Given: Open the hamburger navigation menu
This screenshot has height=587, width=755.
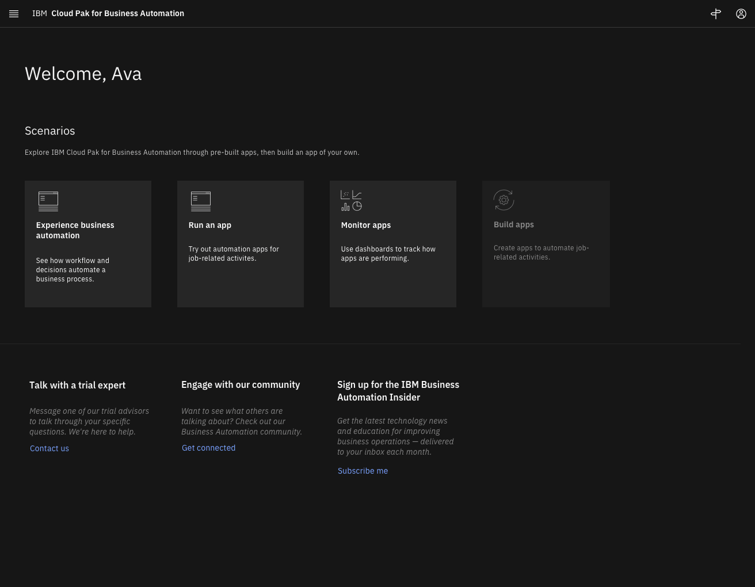Looking at the screenshot, I should click(x=14, y=14).
